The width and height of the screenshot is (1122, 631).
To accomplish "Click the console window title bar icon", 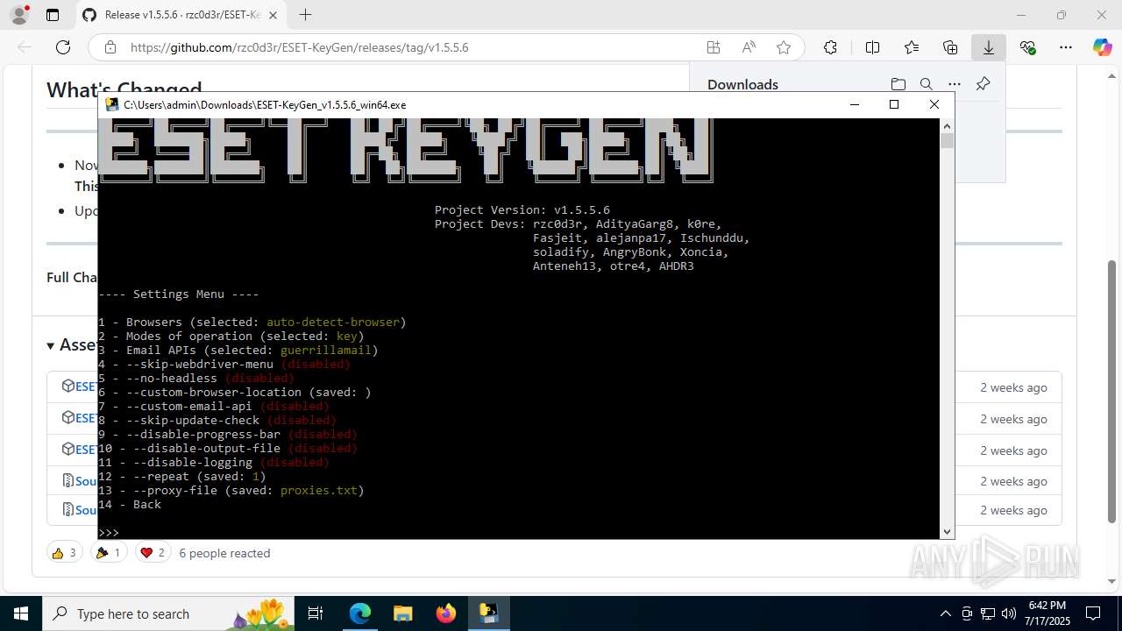I will [x=112, y=104].
